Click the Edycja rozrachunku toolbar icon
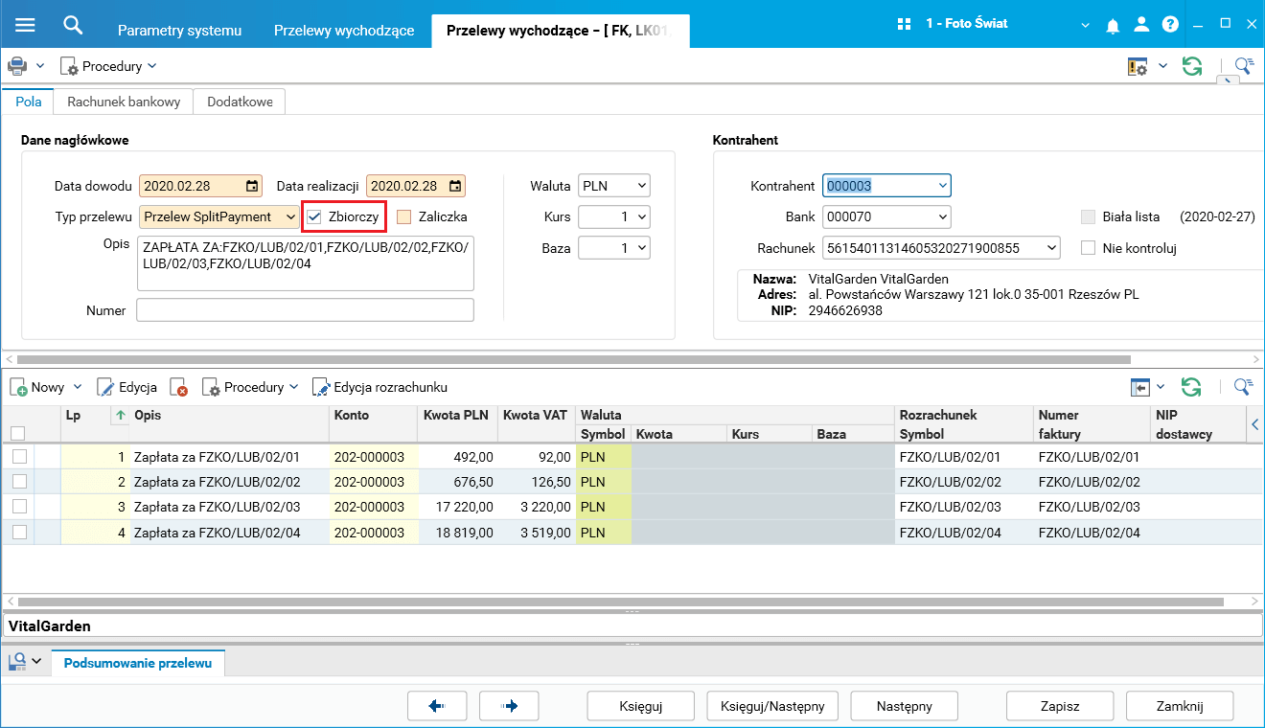This screenshot has height=728, width=1265. coord(321,387)
